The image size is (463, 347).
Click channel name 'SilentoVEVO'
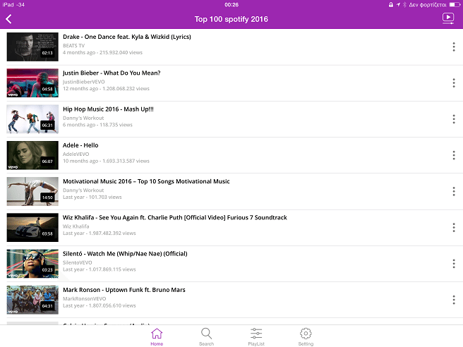78,262
